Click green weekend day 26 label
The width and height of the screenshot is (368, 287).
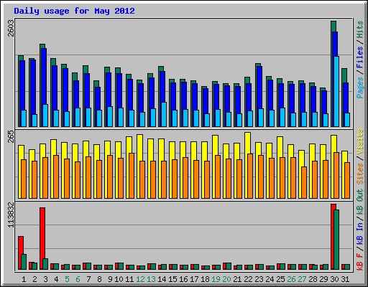click(291, 279)
